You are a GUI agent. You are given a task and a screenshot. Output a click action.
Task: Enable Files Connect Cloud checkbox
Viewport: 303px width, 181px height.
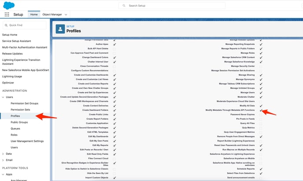[x=115, y=158]
